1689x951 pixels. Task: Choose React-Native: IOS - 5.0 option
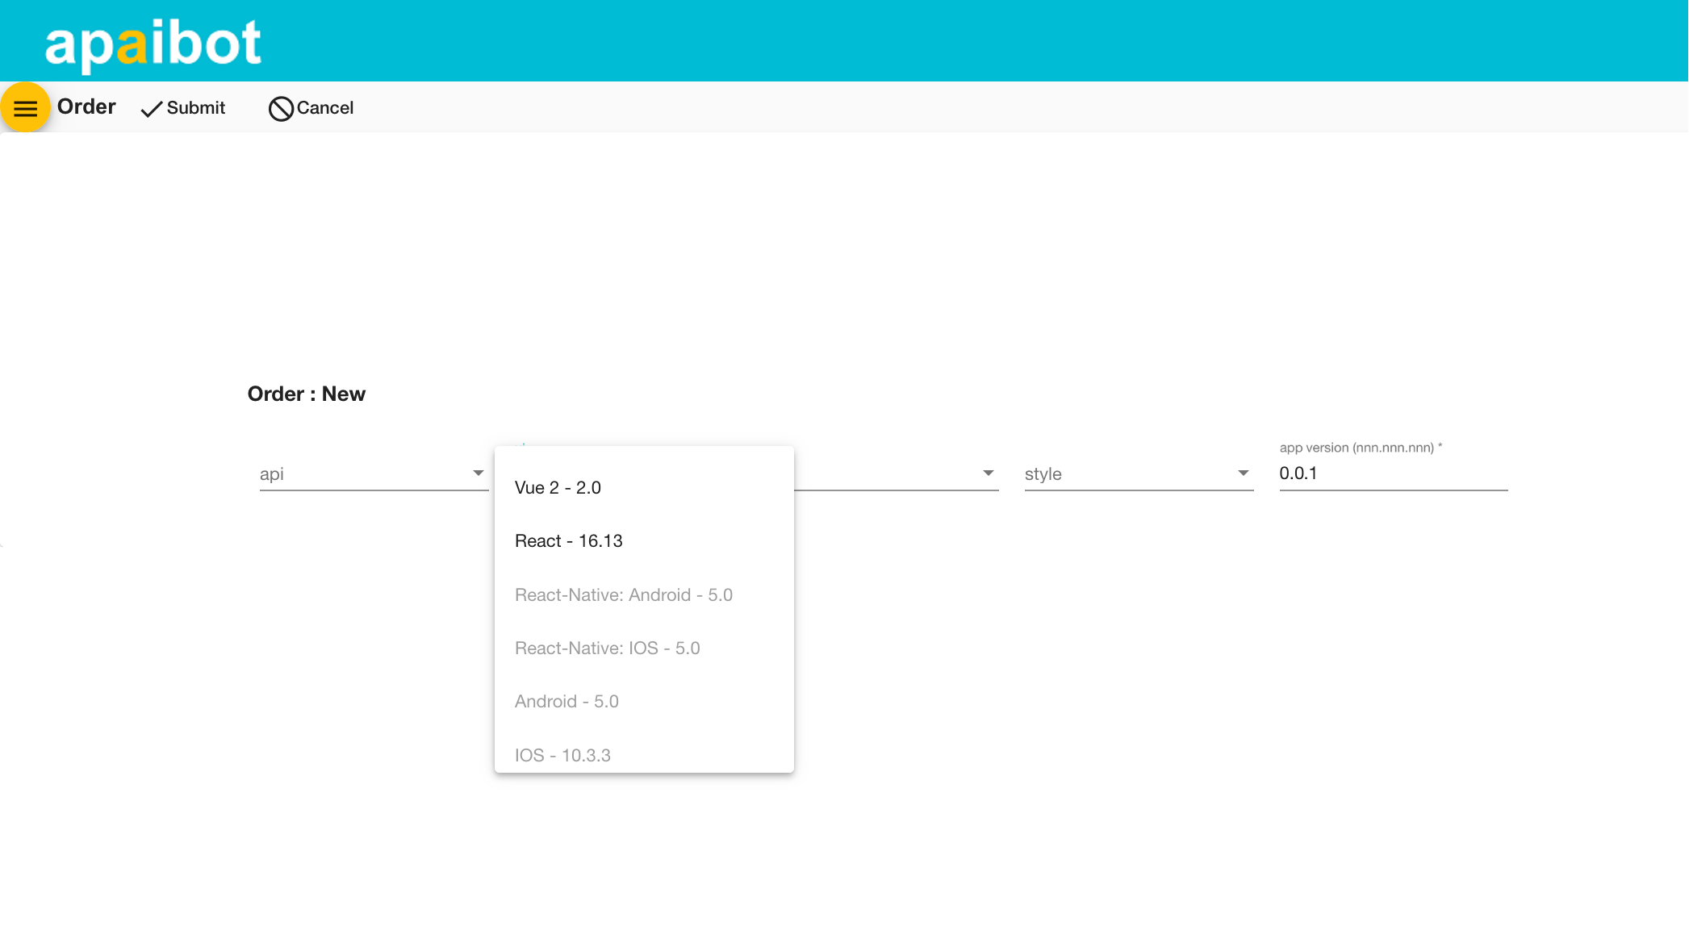pos(607,648)
